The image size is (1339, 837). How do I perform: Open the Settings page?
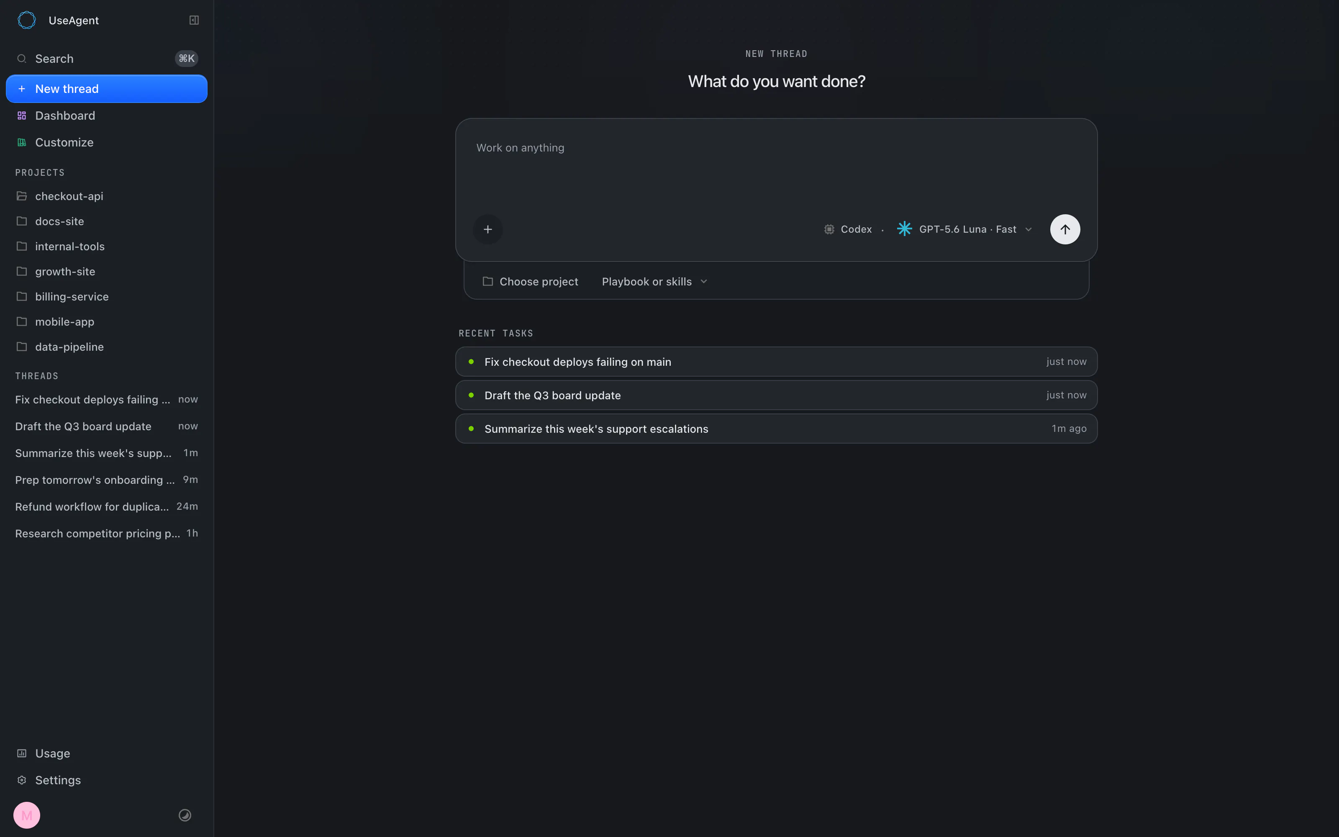click(106, 780)
